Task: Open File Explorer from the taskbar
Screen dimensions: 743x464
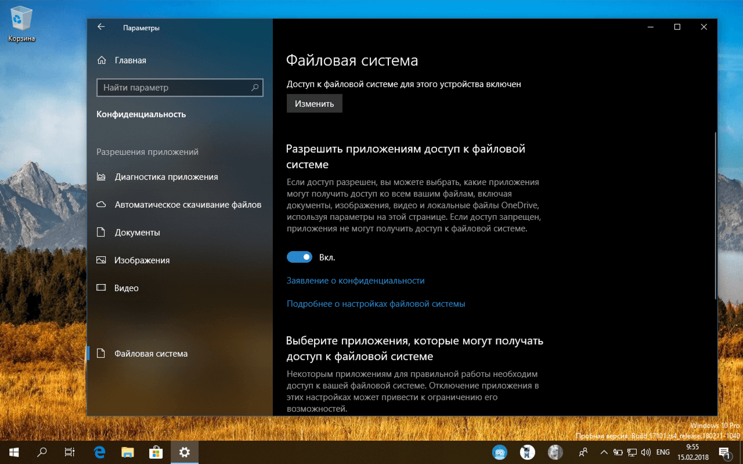Action: [x=128, y=452]
